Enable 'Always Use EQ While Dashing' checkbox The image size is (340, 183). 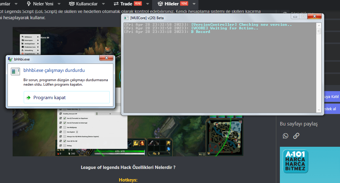point(65,136)
